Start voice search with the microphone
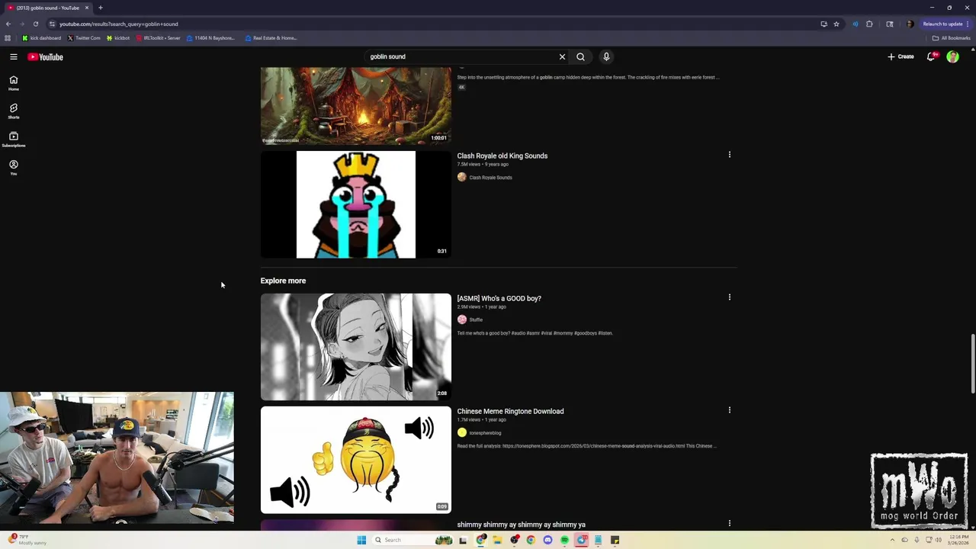This screenshot has width=976, height=549. coord(606,56)
